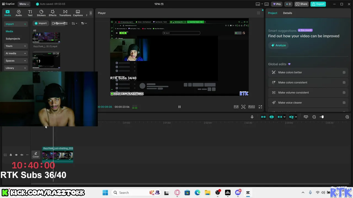
Task: Pause the player preview
Action: (x=179, y=107)
